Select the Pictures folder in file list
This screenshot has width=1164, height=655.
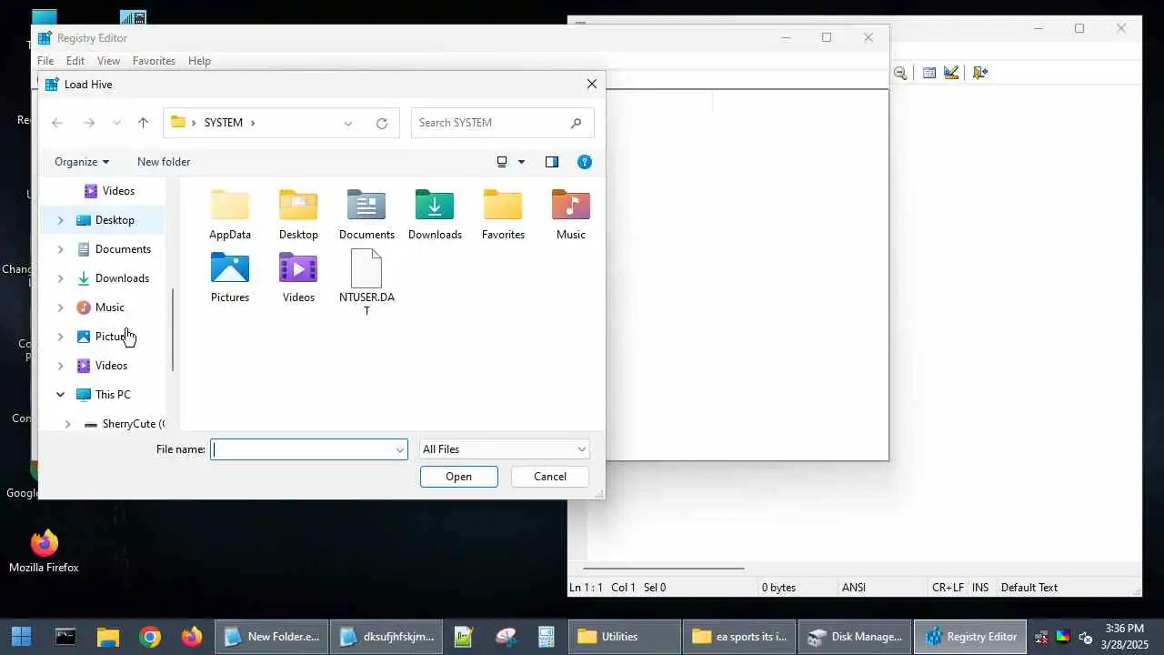[230, 277]
